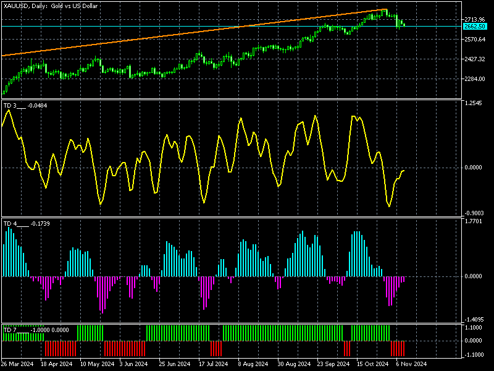Select the chart title 'XAUUSD, Daily: Gold vs US Dollar'
The image size is (494, 371).
tap(51, 6)
